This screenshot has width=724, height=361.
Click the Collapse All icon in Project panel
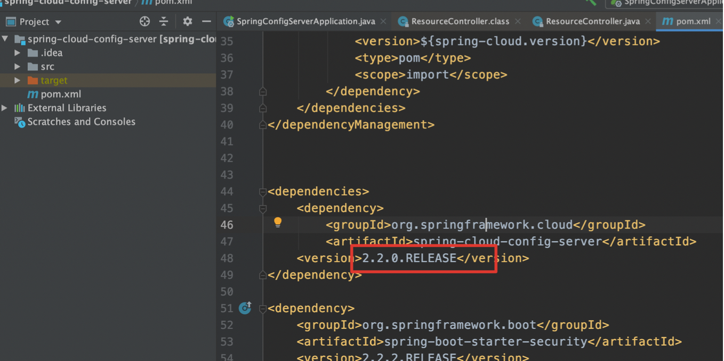(164, 22)
